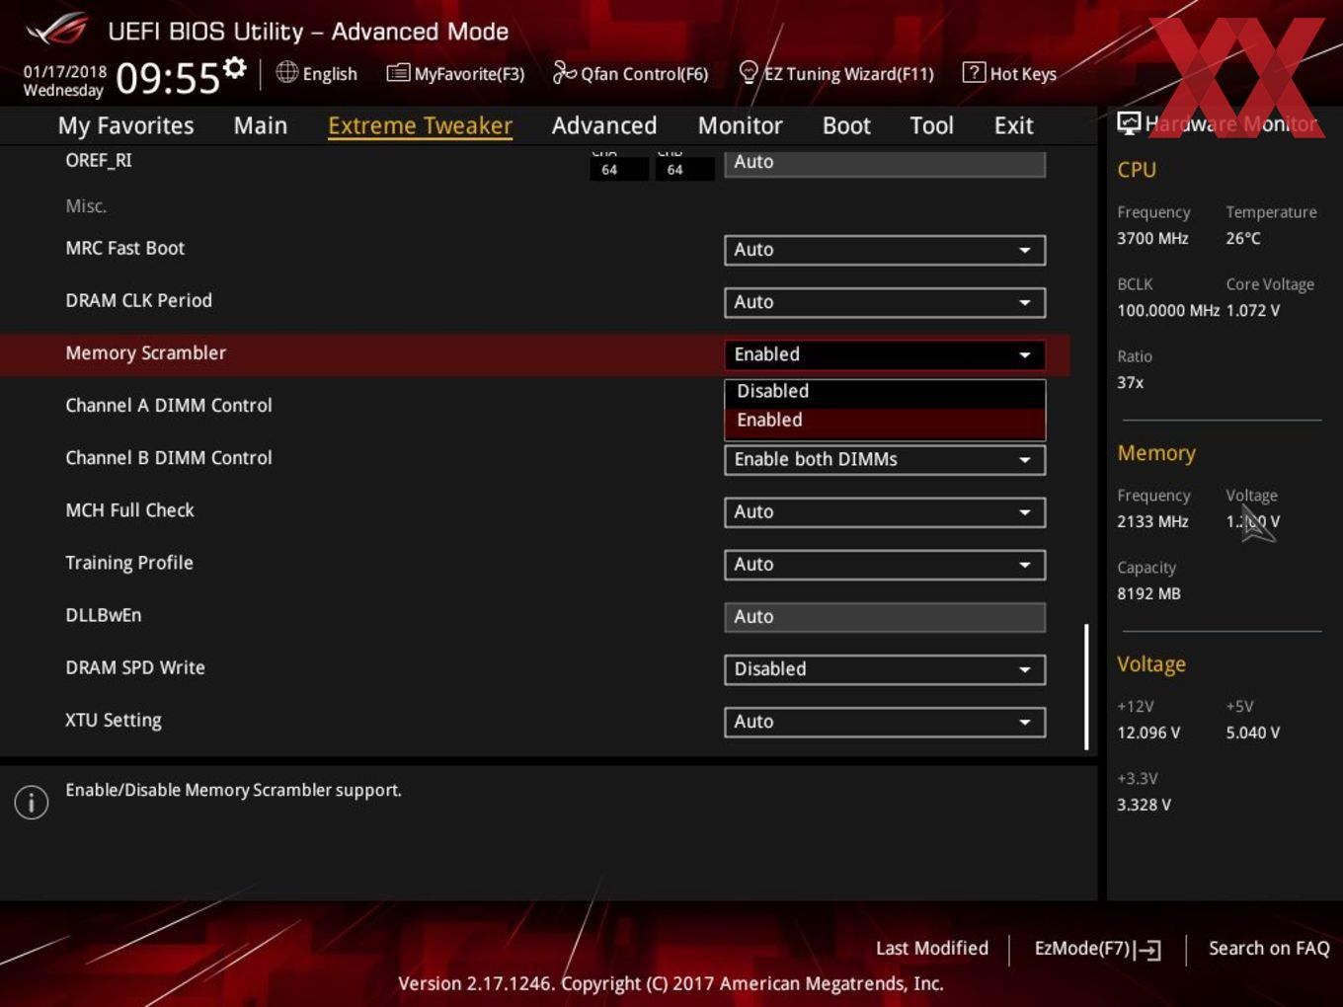Screen dimensions: 1343x1007
Task: Click the 3.328 V reading
Action: pos(1144,805)
